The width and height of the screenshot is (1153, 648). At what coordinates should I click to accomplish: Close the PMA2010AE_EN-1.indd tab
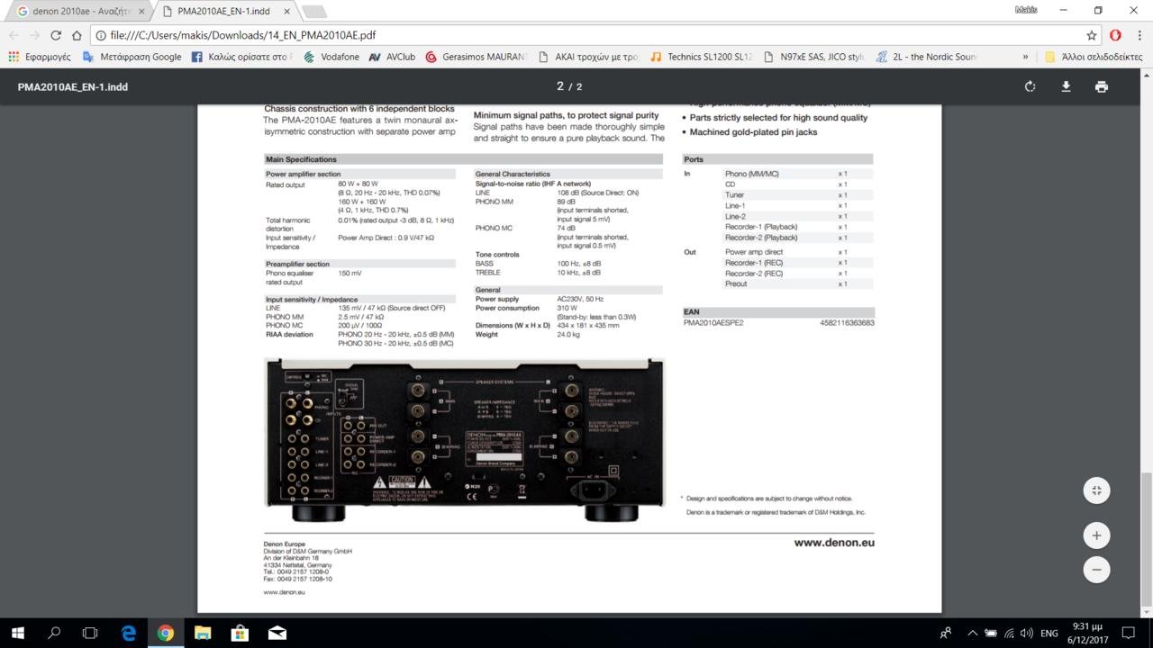pyautogui.click(x=287, y=11)
